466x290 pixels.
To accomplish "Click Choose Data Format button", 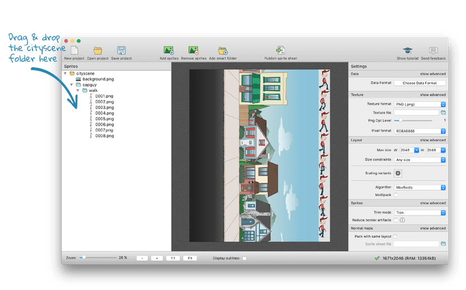I will tap(420, 83).
